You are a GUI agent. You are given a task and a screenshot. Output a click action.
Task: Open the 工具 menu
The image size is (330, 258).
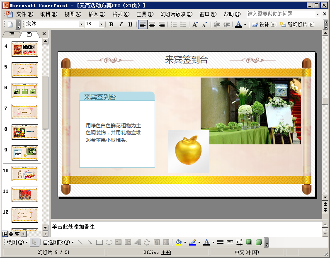coord(145,14)
